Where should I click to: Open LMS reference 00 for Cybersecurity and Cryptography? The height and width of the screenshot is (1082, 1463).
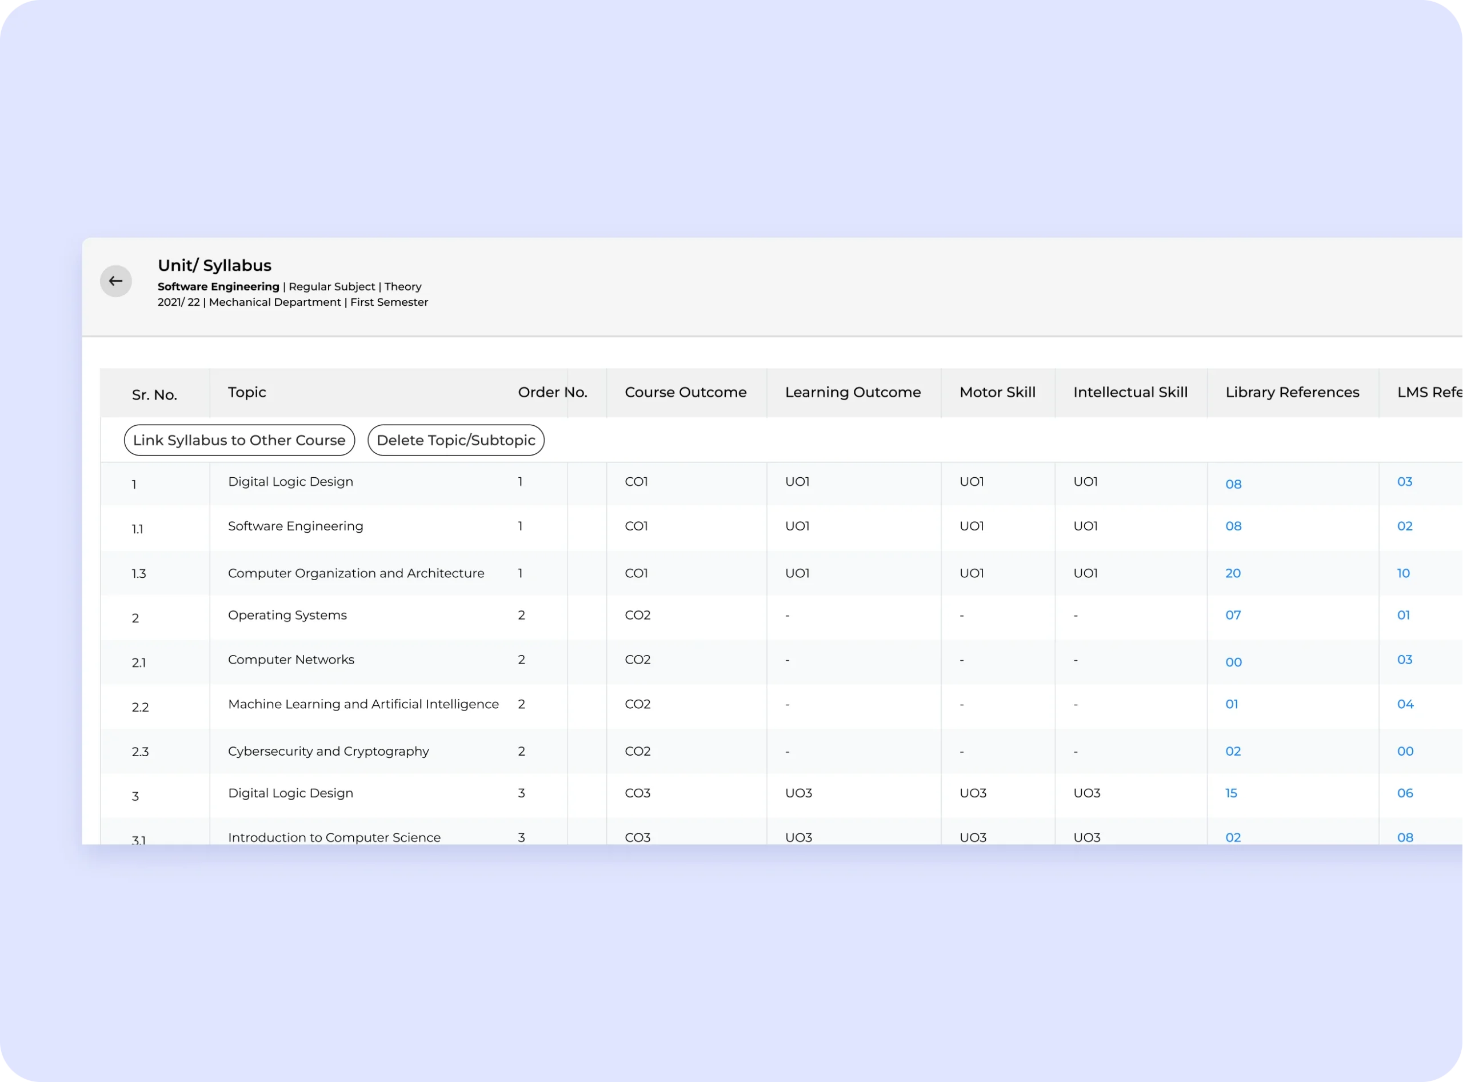[x=1405, y=751]
